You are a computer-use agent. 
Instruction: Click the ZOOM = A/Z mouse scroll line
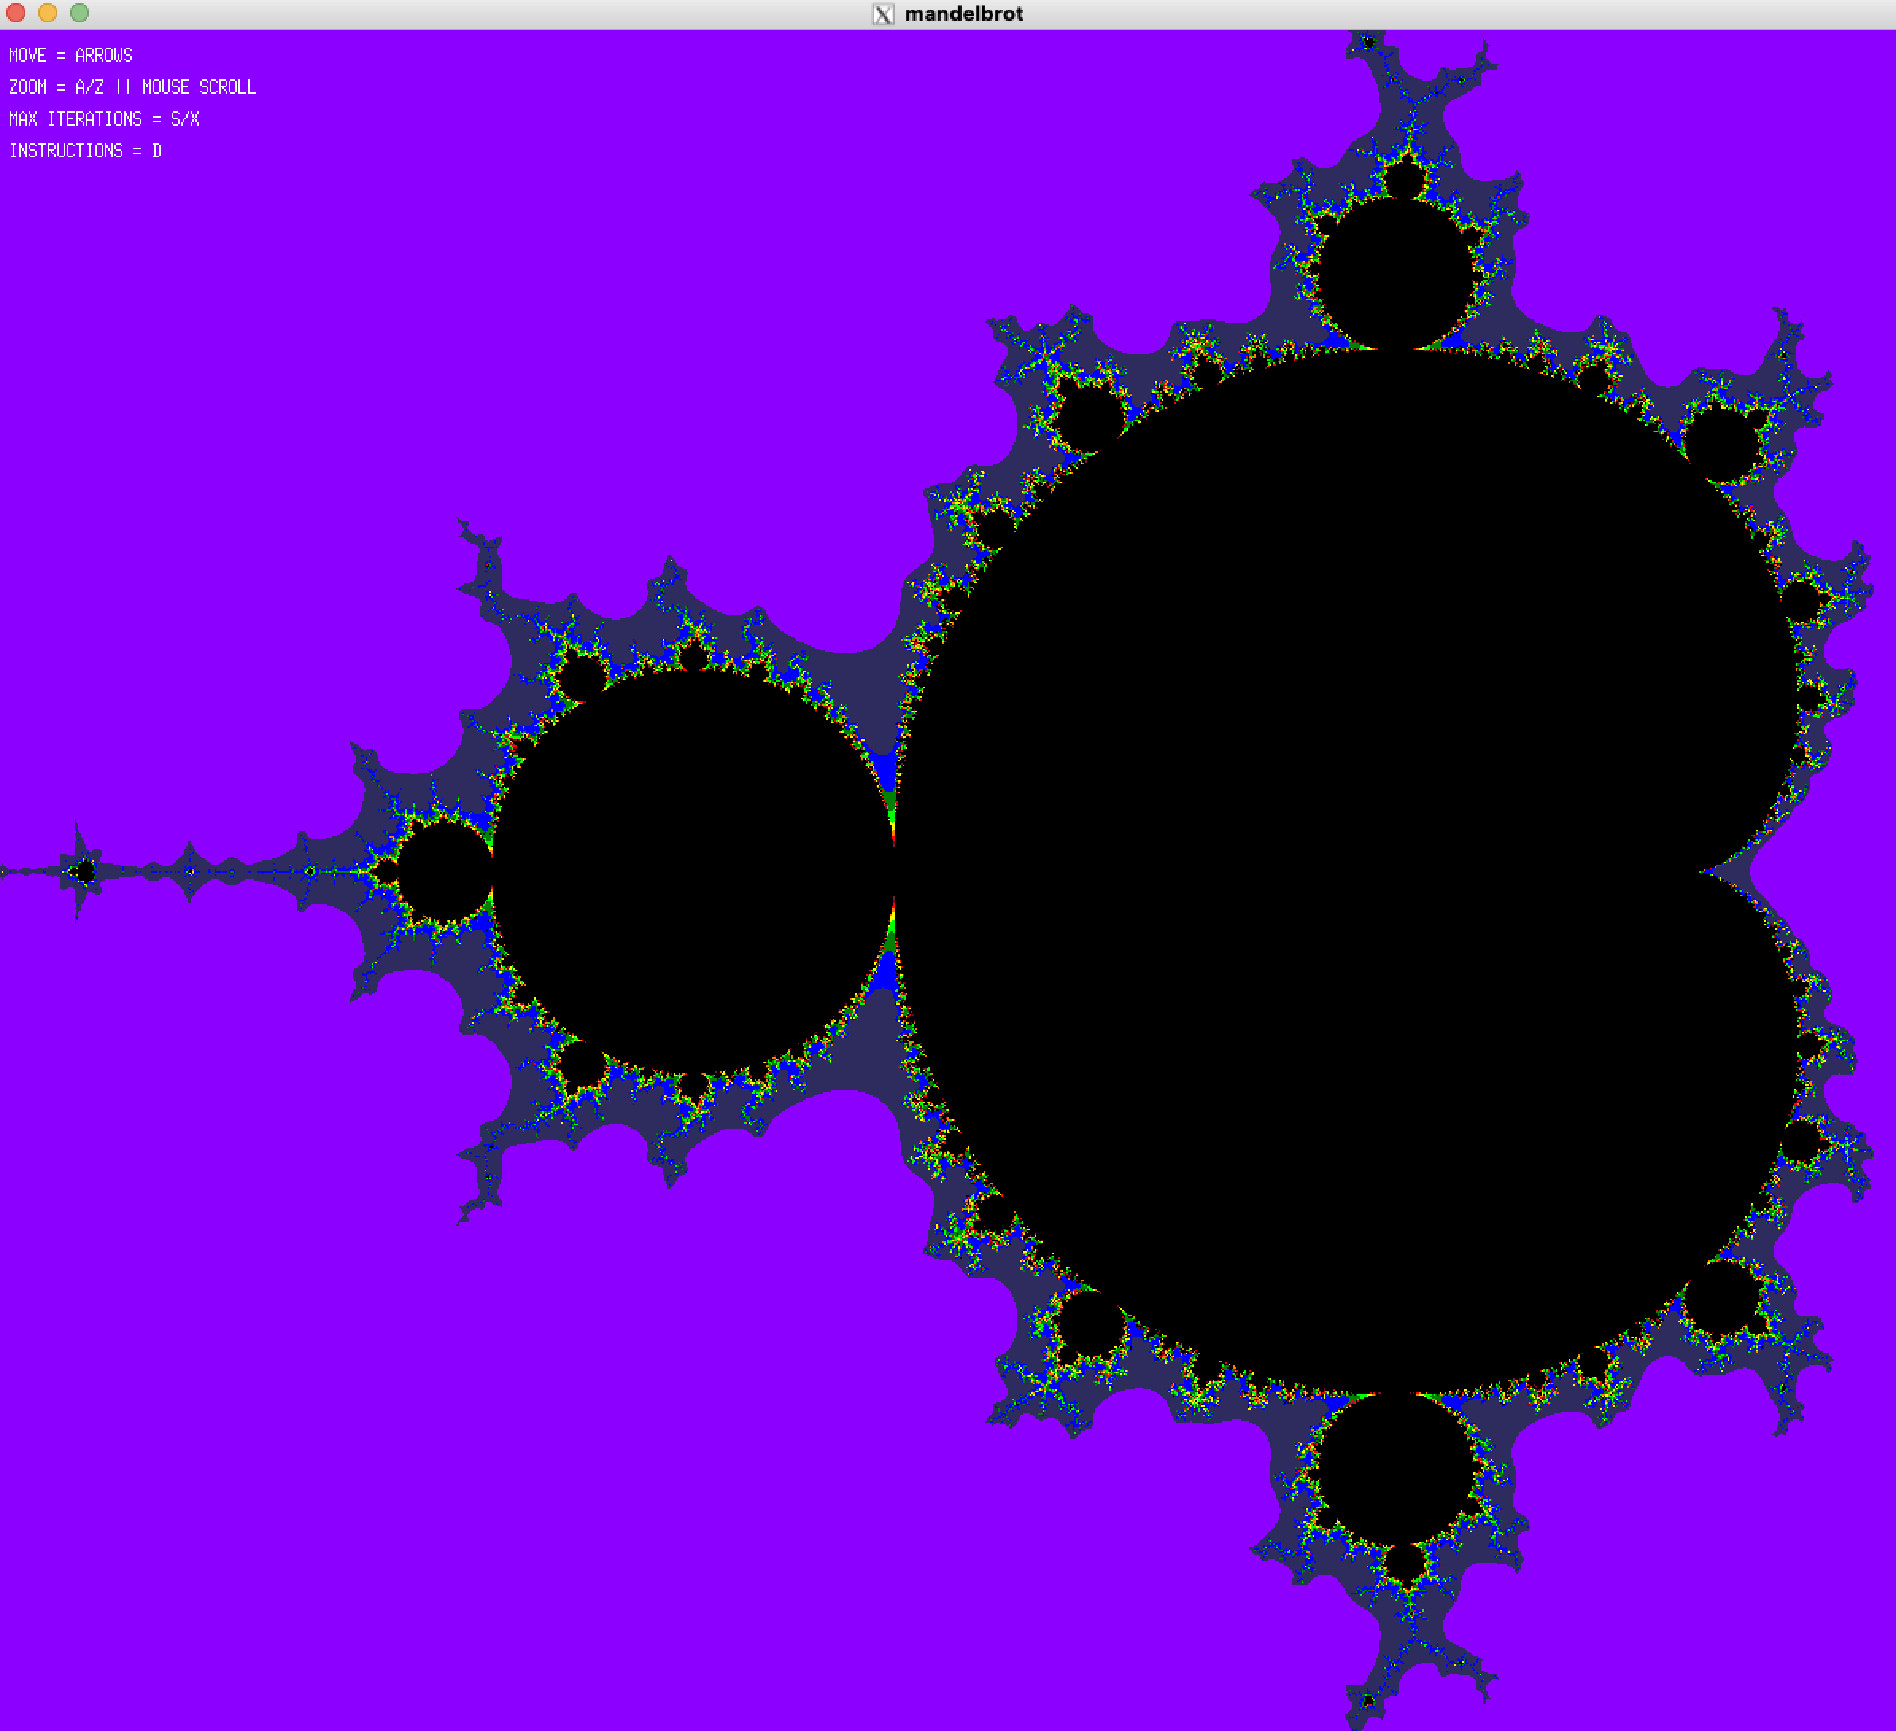(x=132, y=87)
